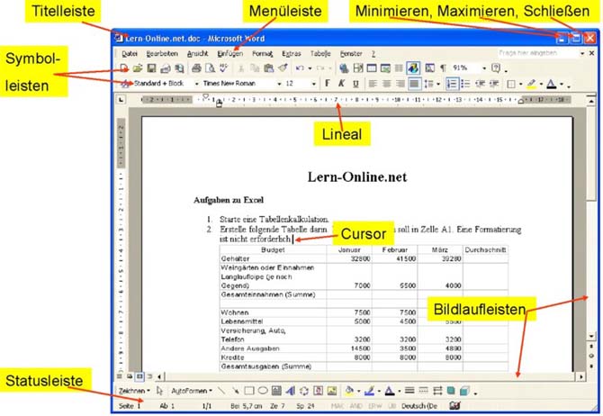Click the Deutsch language indicator in the status bar

click(x=419, y=406)
